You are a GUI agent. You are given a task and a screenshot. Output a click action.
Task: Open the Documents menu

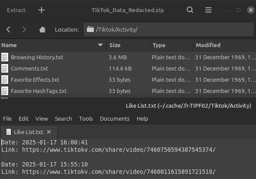tap(115, 118)
